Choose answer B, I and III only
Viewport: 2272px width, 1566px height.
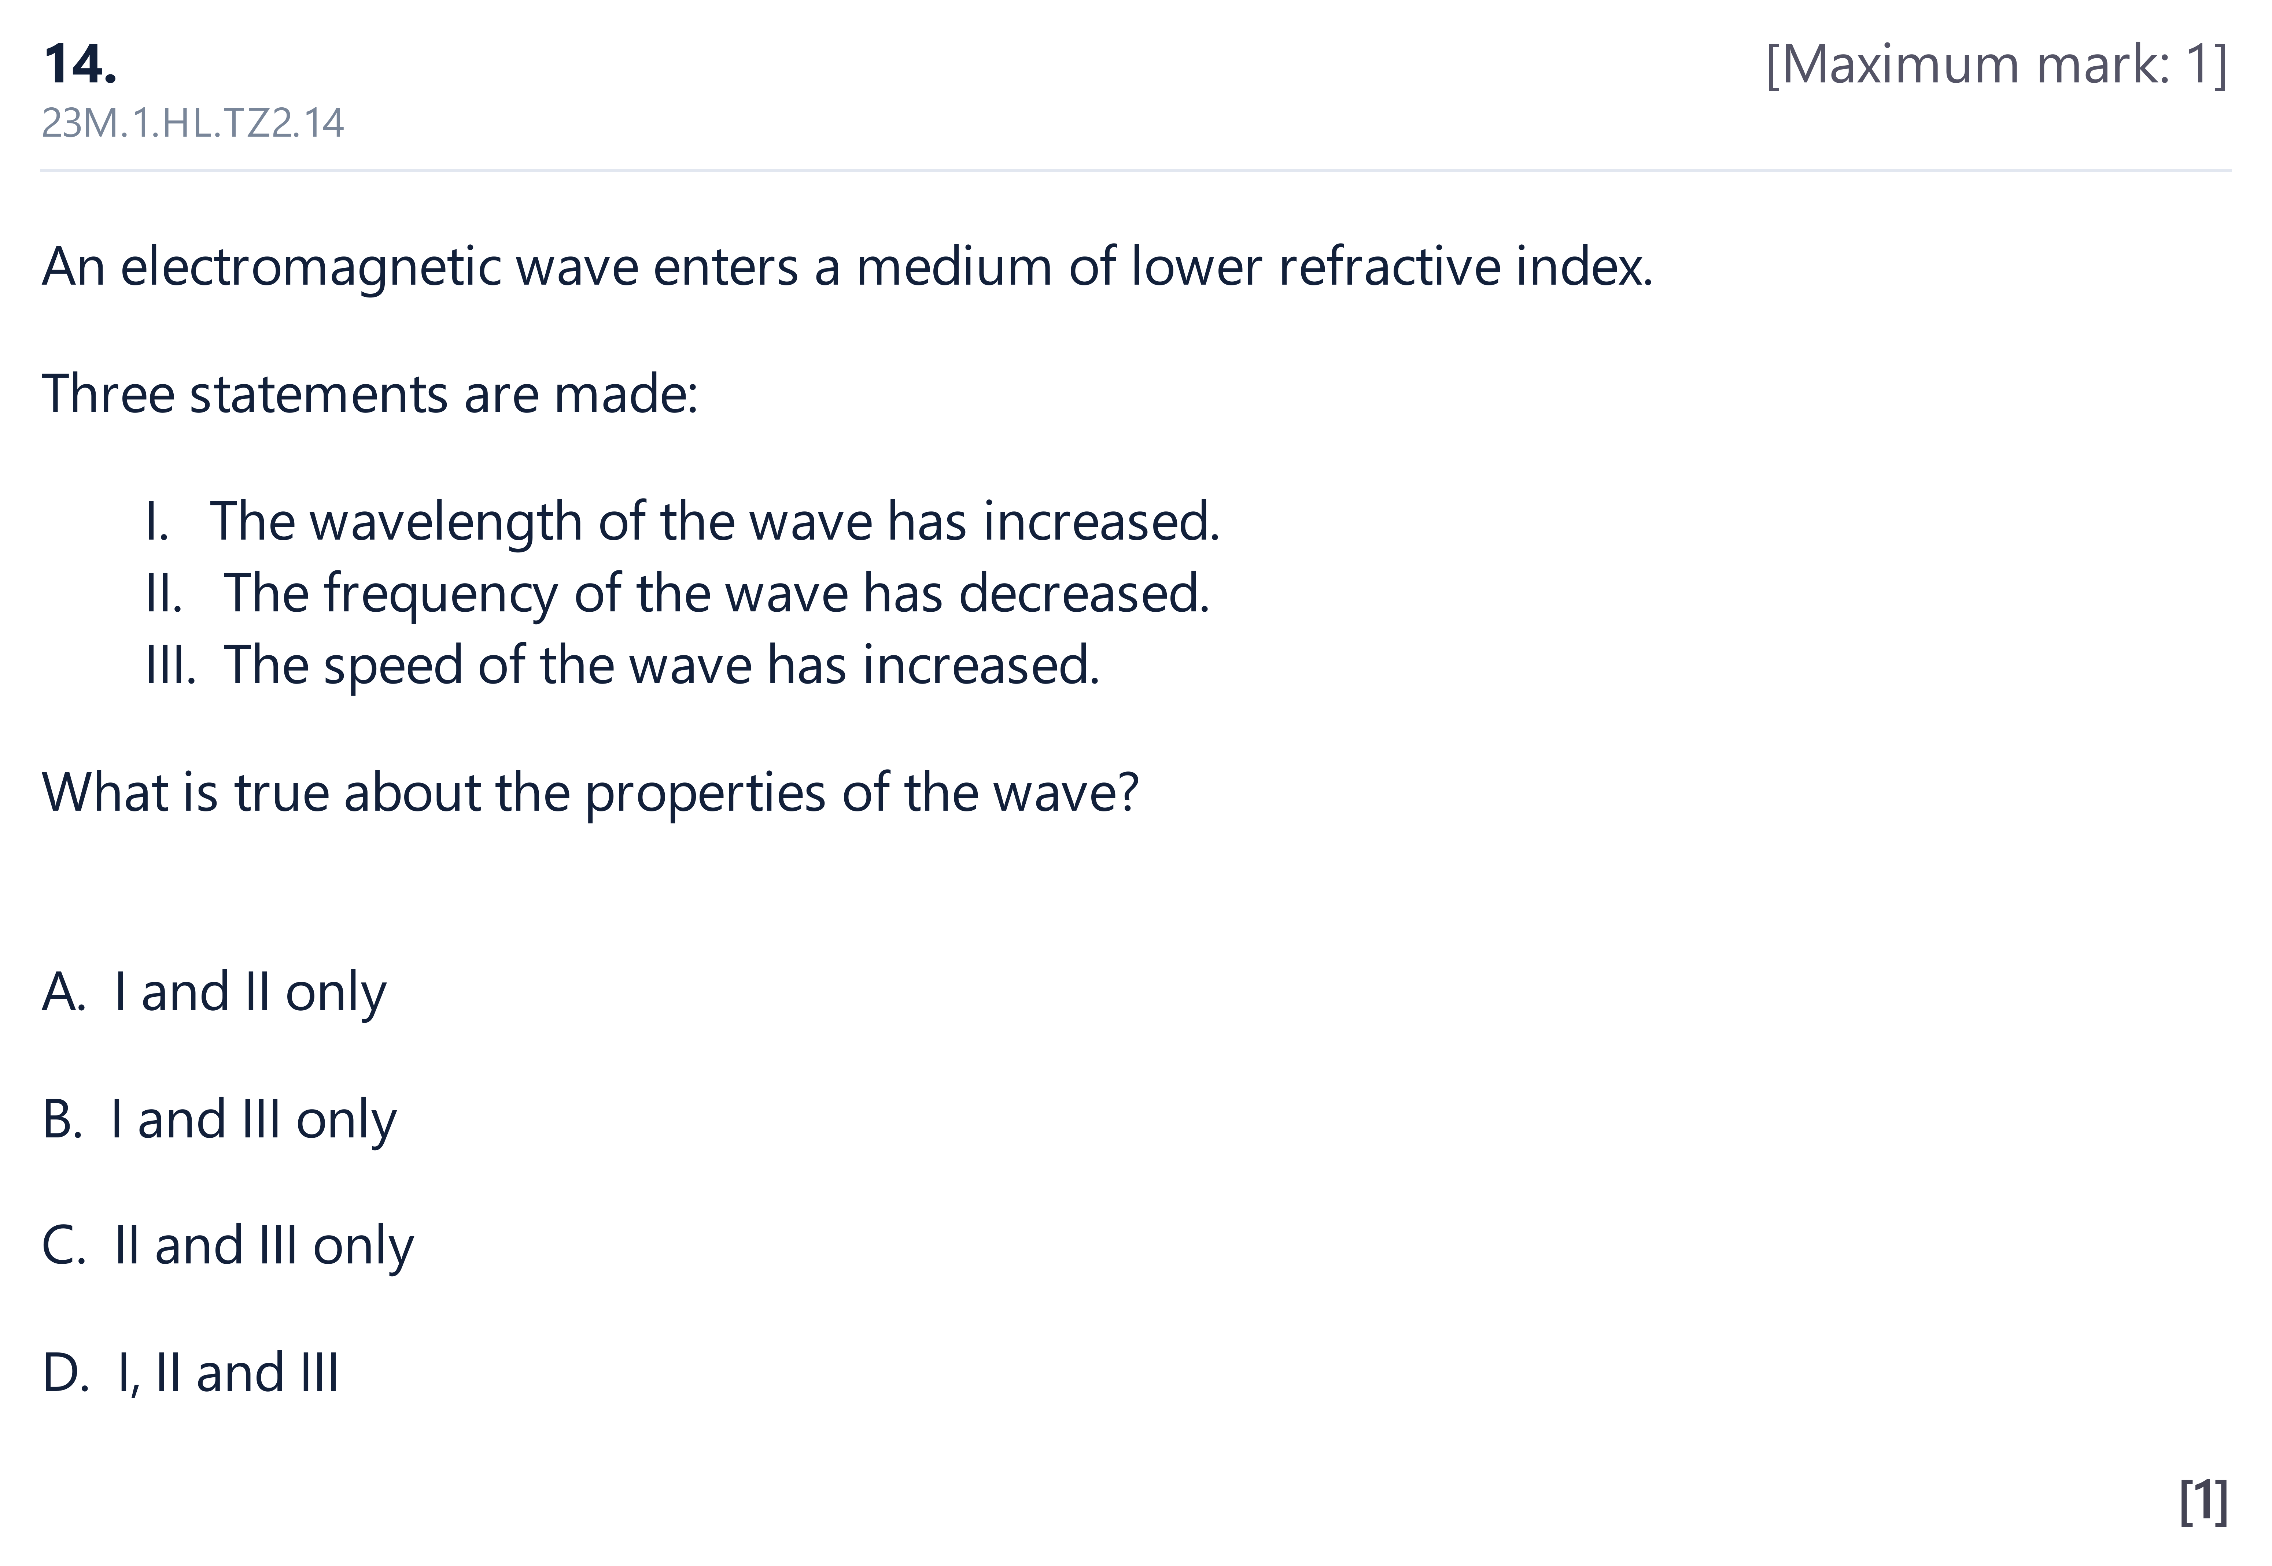tap(219, 1119)
